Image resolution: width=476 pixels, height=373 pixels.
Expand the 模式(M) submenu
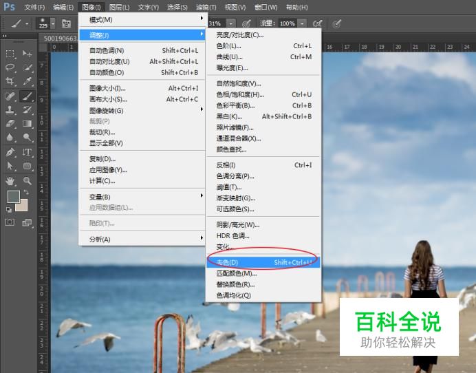pos(142,20)
